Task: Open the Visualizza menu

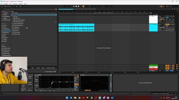Action: tap(15, 4)
